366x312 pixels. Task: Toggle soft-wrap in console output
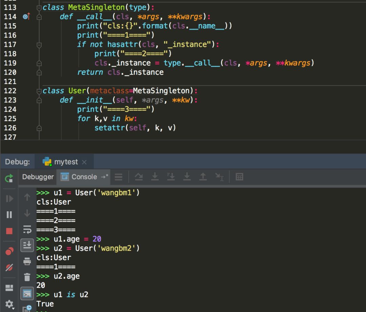click(x=27, y=229)
